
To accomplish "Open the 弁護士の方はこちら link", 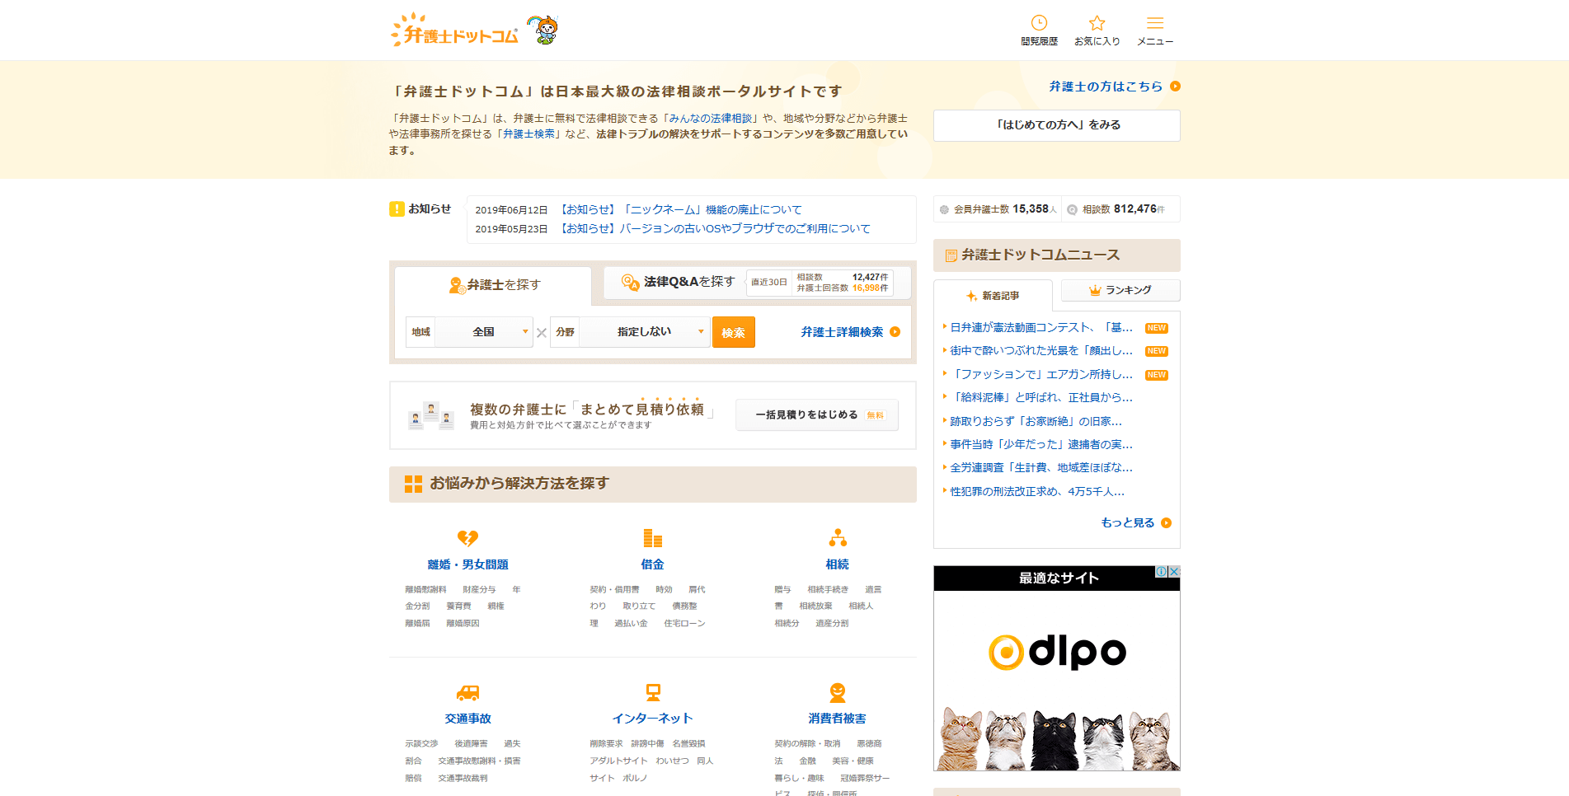I will click(1106, 87).
